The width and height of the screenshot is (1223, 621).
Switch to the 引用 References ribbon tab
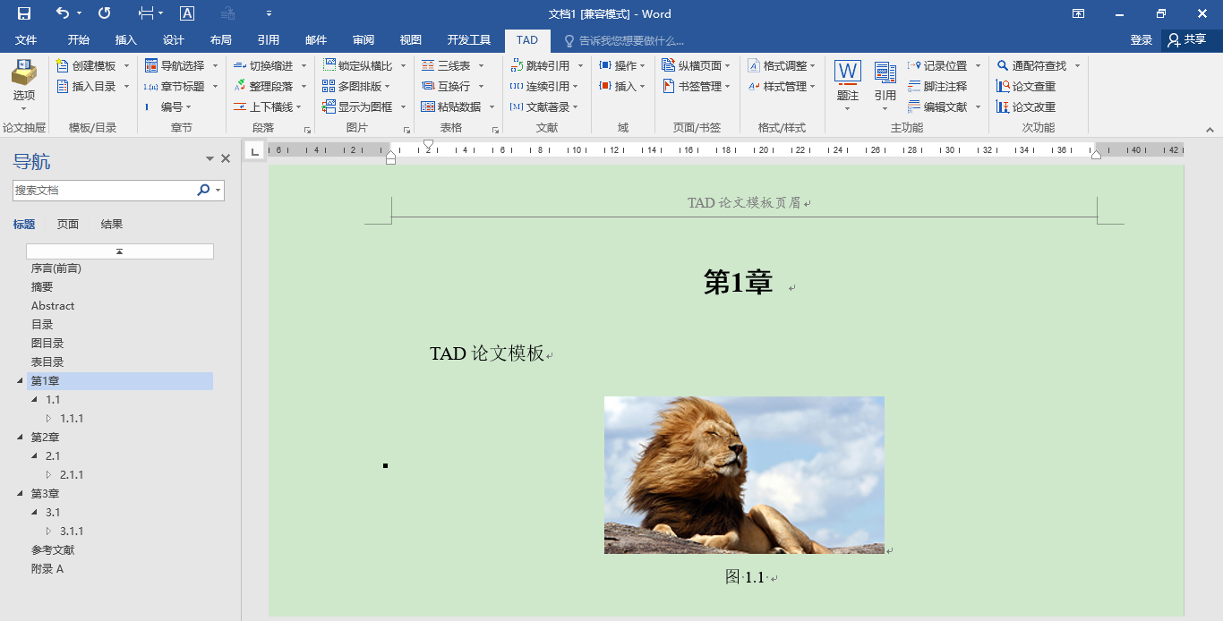click(x=268, y=40)
